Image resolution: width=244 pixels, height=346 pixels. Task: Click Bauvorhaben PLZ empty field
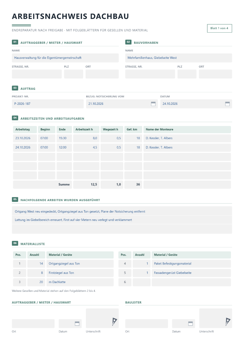[x=187, y=74]
